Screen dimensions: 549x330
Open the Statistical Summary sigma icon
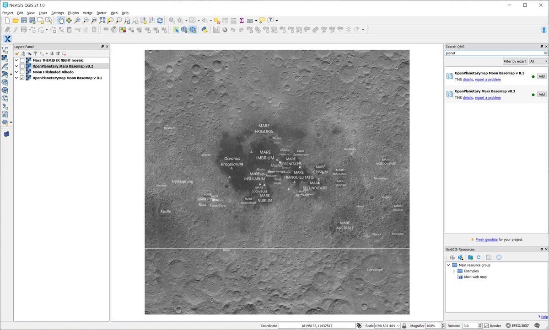coord(241,21)
